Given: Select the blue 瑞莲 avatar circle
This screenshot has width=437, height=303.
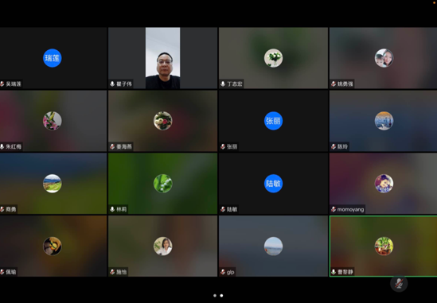Looking at the screenshot, I should 53,58.
